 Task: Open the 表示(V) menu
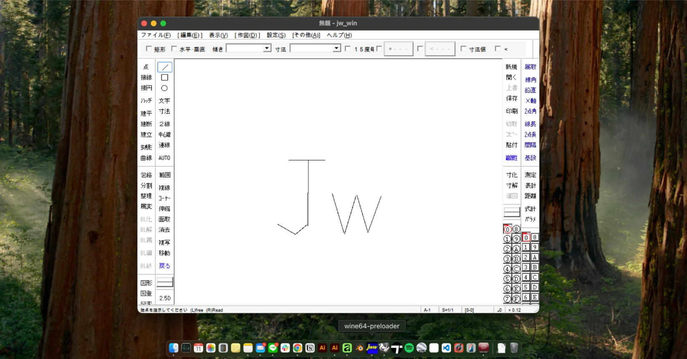coord(218,35)
